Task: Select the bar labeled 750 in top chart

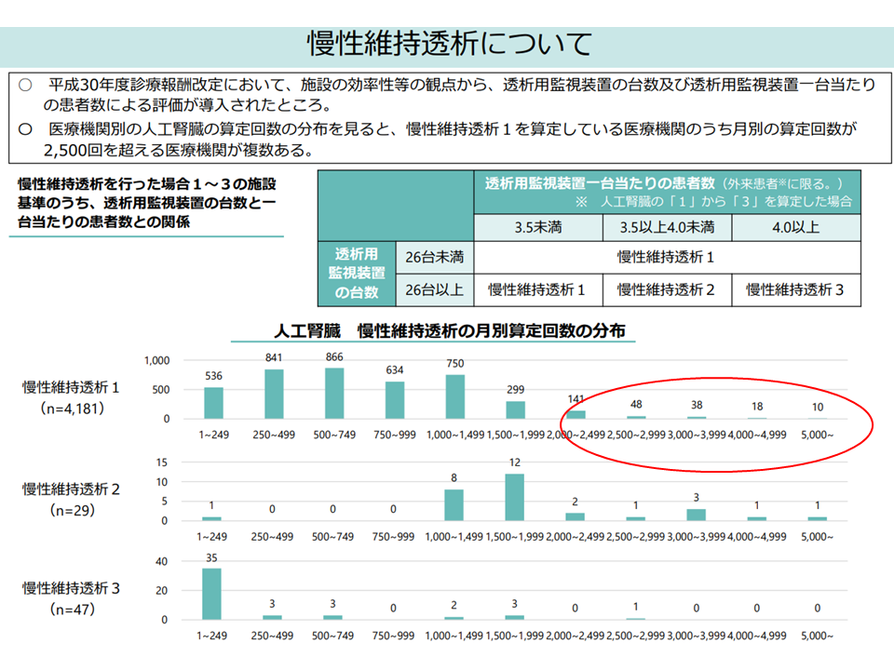Action: 454,397
